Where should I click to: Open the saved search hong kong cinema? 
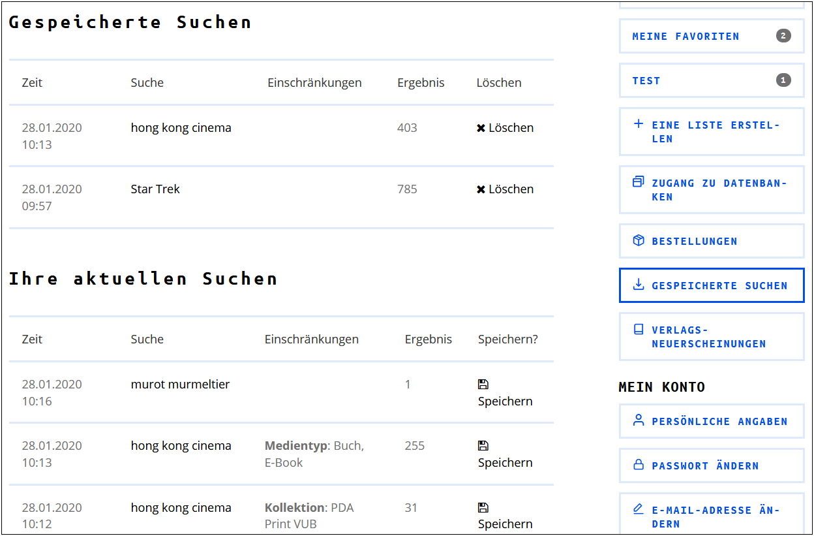click(181, 128)
